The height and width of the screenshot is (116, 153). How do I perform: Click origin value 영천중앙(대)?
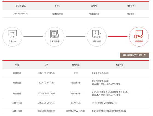coord(57,14)
